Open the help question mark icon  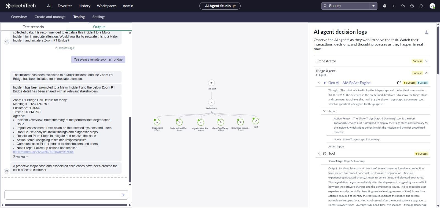(412, 6)
